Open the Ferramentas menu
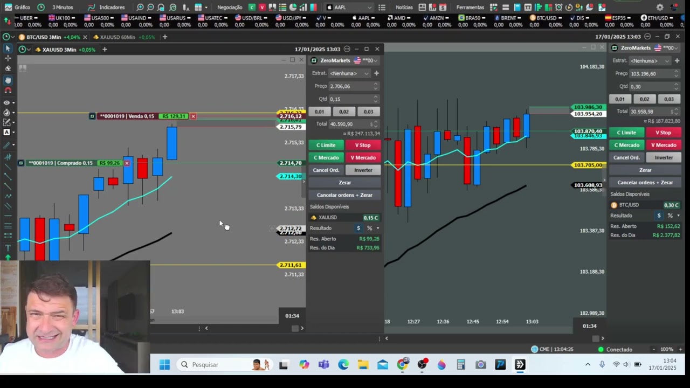Image resolution: width=690 pixels, height=388 pixels. coord(470,8)
